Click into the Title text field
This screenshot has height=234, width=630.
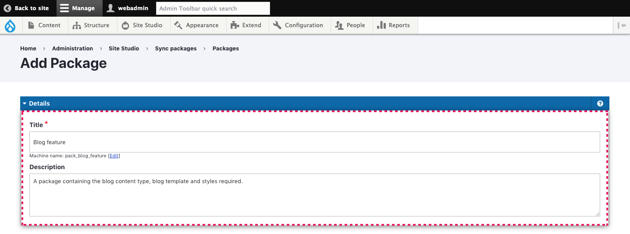[x=315, y=142]
